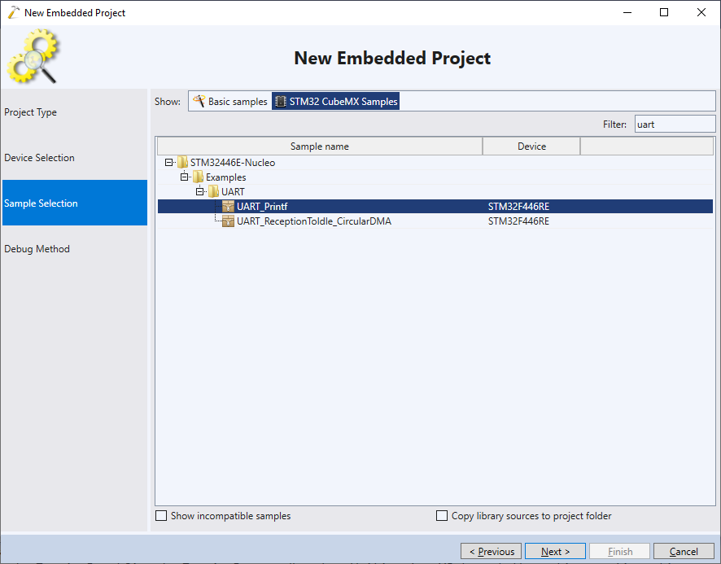Go to Device Selection step
This screenshot has width=721, height=564.
point(75,158)
